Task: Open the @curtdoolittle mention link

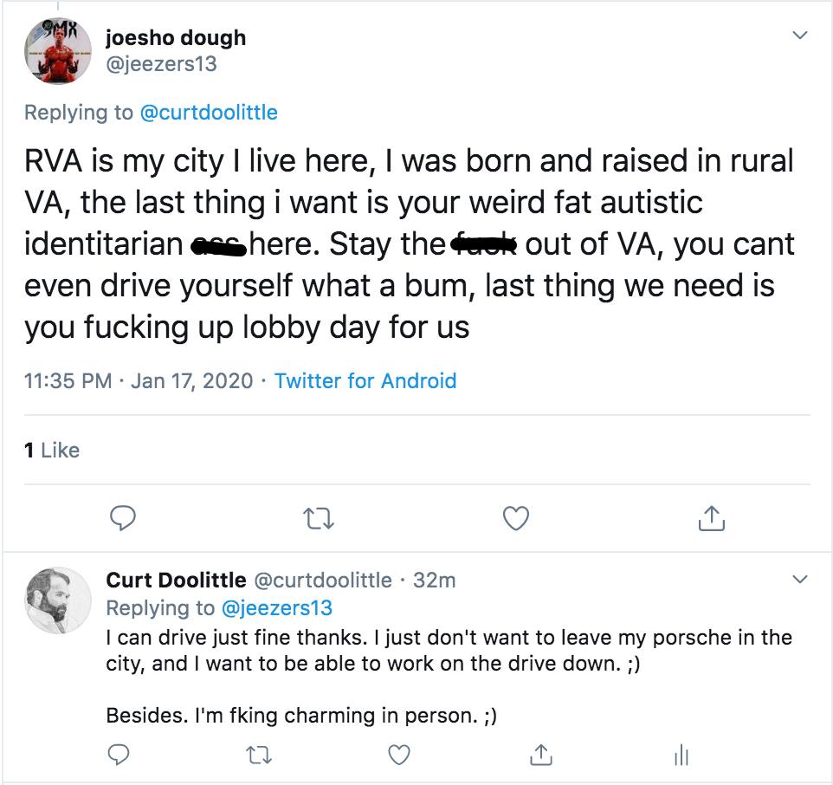Action: [x=208, y=113]
